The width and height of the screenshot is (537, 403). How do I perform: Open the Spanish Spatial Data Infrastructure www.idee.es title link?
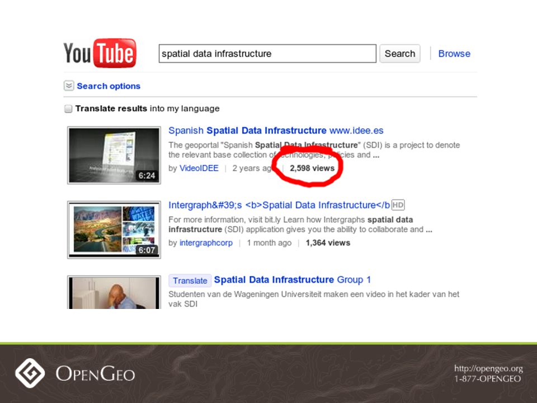tap(276, 130)
